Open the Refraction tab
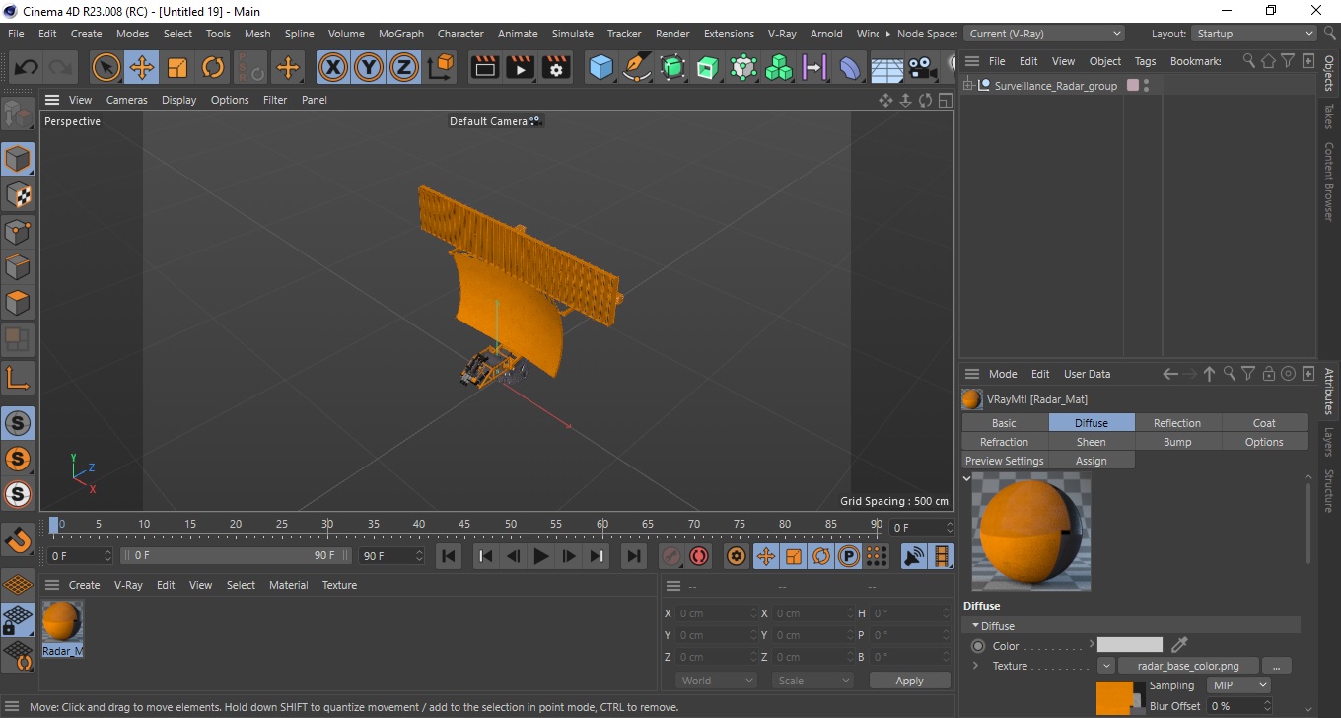The height and width of the screenshot is (718, 1341). pyautogui.click(x=1004, y=442)
